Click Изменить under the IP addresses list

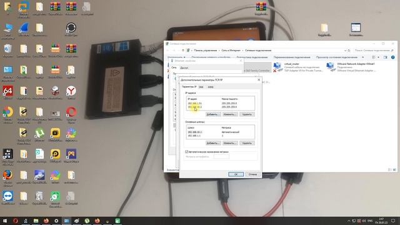pos(230,114)
